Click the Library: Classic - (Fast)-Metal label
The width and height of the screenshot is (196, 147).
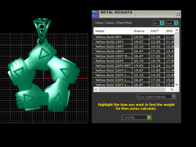[x=114, y=23]
